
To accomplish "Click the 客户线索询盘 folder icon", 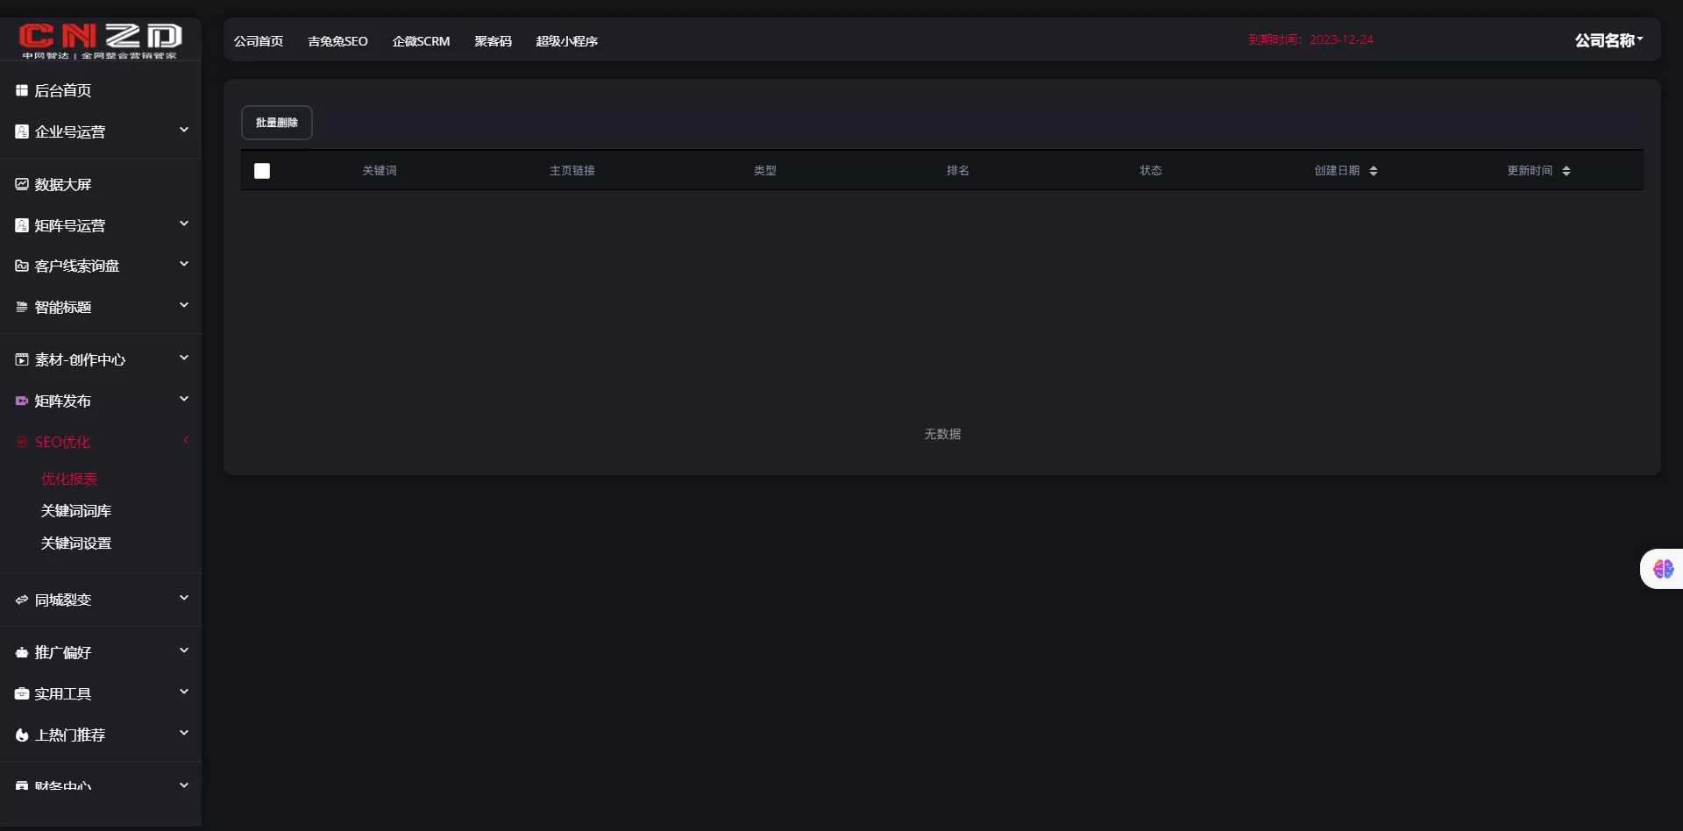I will tap(22, 266).
